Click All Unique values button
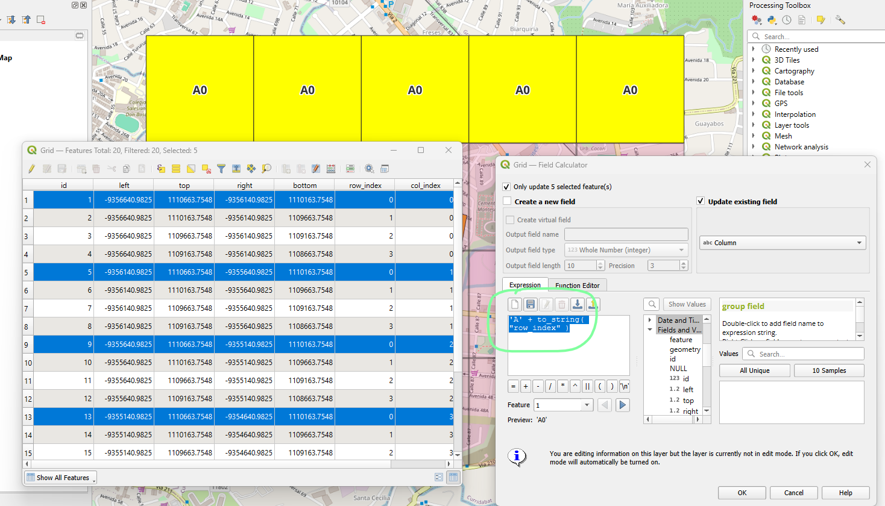This screenshot has width=885, height=506. [755, 370]
